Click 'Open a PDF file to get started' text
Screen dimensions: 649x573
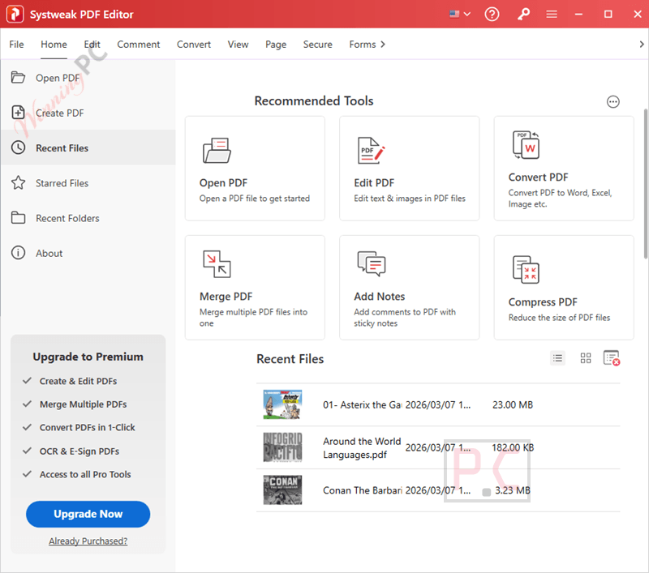point(255,199)
